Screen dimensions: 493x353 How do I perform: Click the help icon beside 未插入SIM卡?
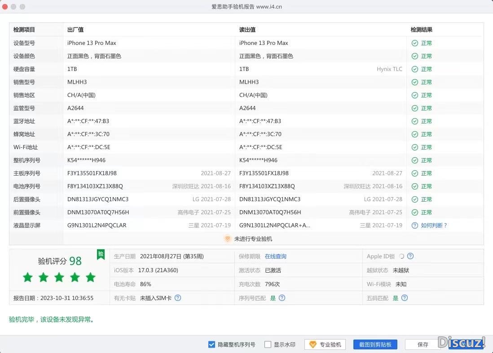tap(178, 298)
